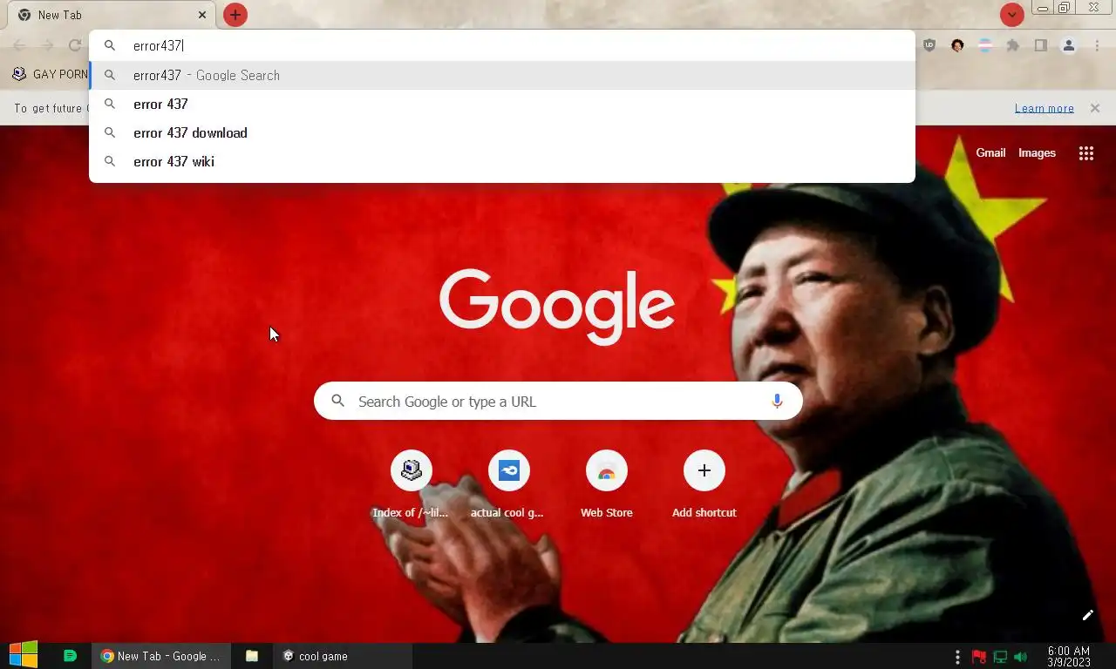This screenshot has height=669, width=1116.
Task: Open the Extensions puzzle-piece menu
Action: tap(1013, 45)
